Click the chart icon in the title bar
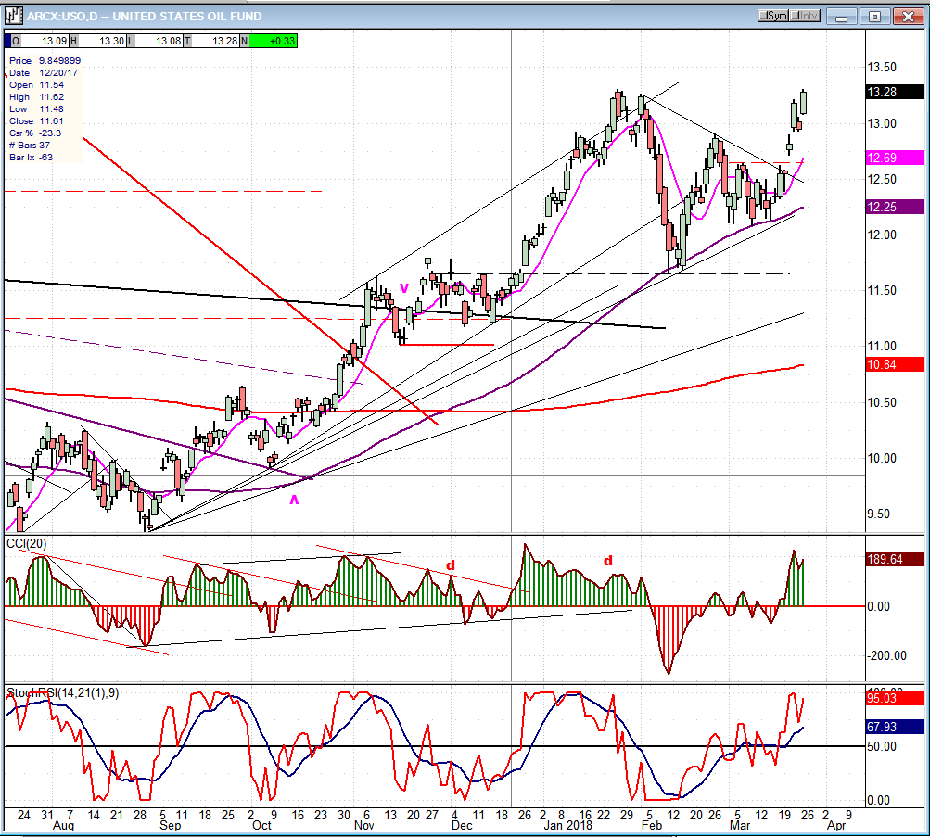This screenshot has width=930, height=837. click(13, 16)
